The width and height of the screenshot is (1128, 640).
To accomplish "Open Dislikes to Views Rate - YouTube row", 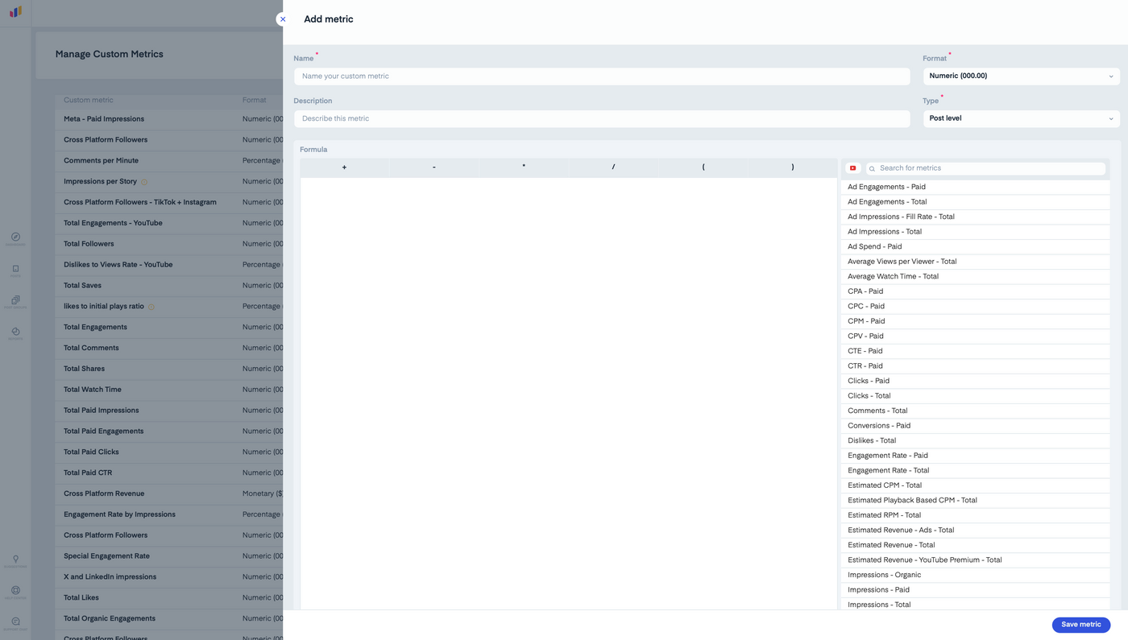I will tap(169, 265).
